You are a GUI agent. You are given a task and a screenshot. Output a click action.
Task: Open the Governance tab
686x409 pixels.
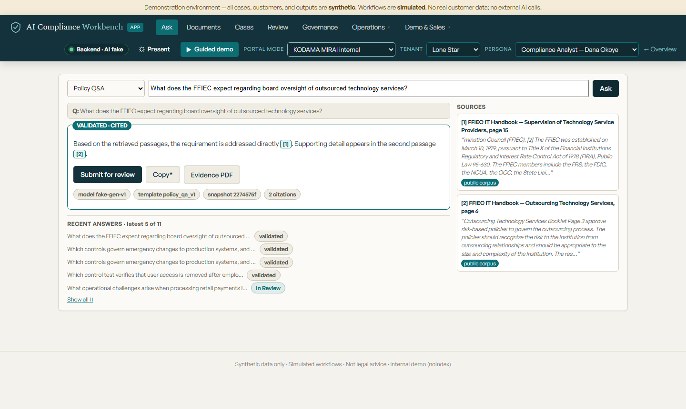[x=320, y=27]
